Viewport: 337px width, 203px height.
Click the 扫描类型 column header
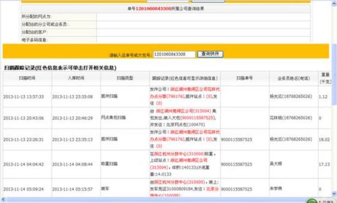click(x=125, y=78)
